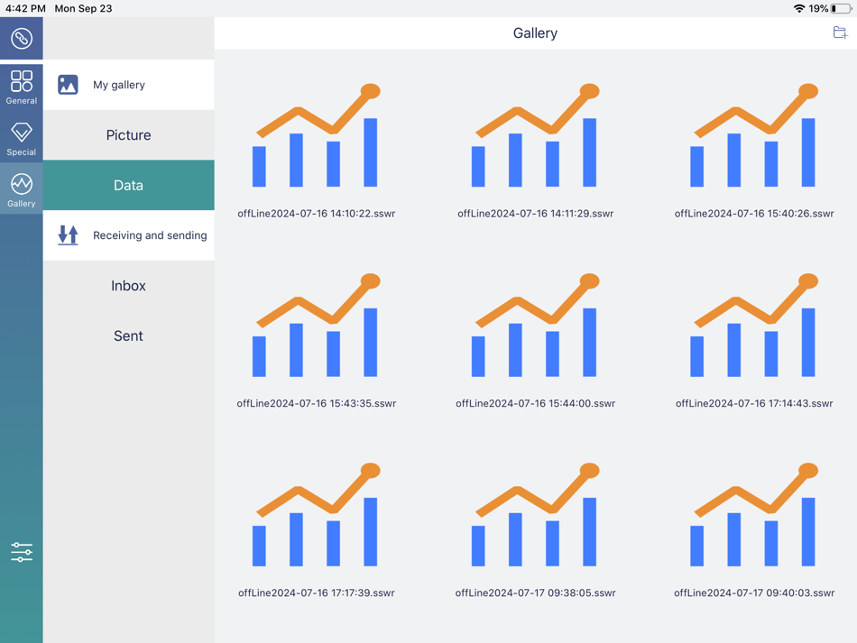Tap the Wi-Fi status icon

[799, 8]
